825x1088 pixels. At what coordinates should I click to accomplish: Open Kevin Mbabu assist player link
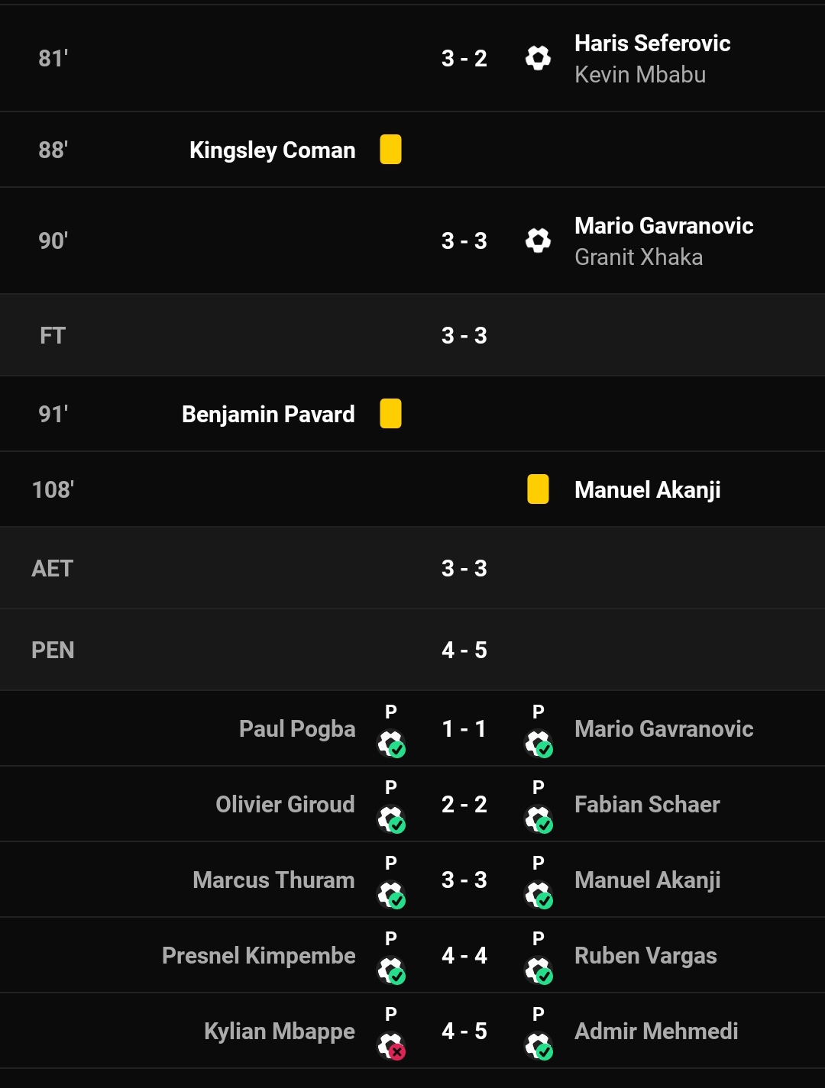point(640,75)
